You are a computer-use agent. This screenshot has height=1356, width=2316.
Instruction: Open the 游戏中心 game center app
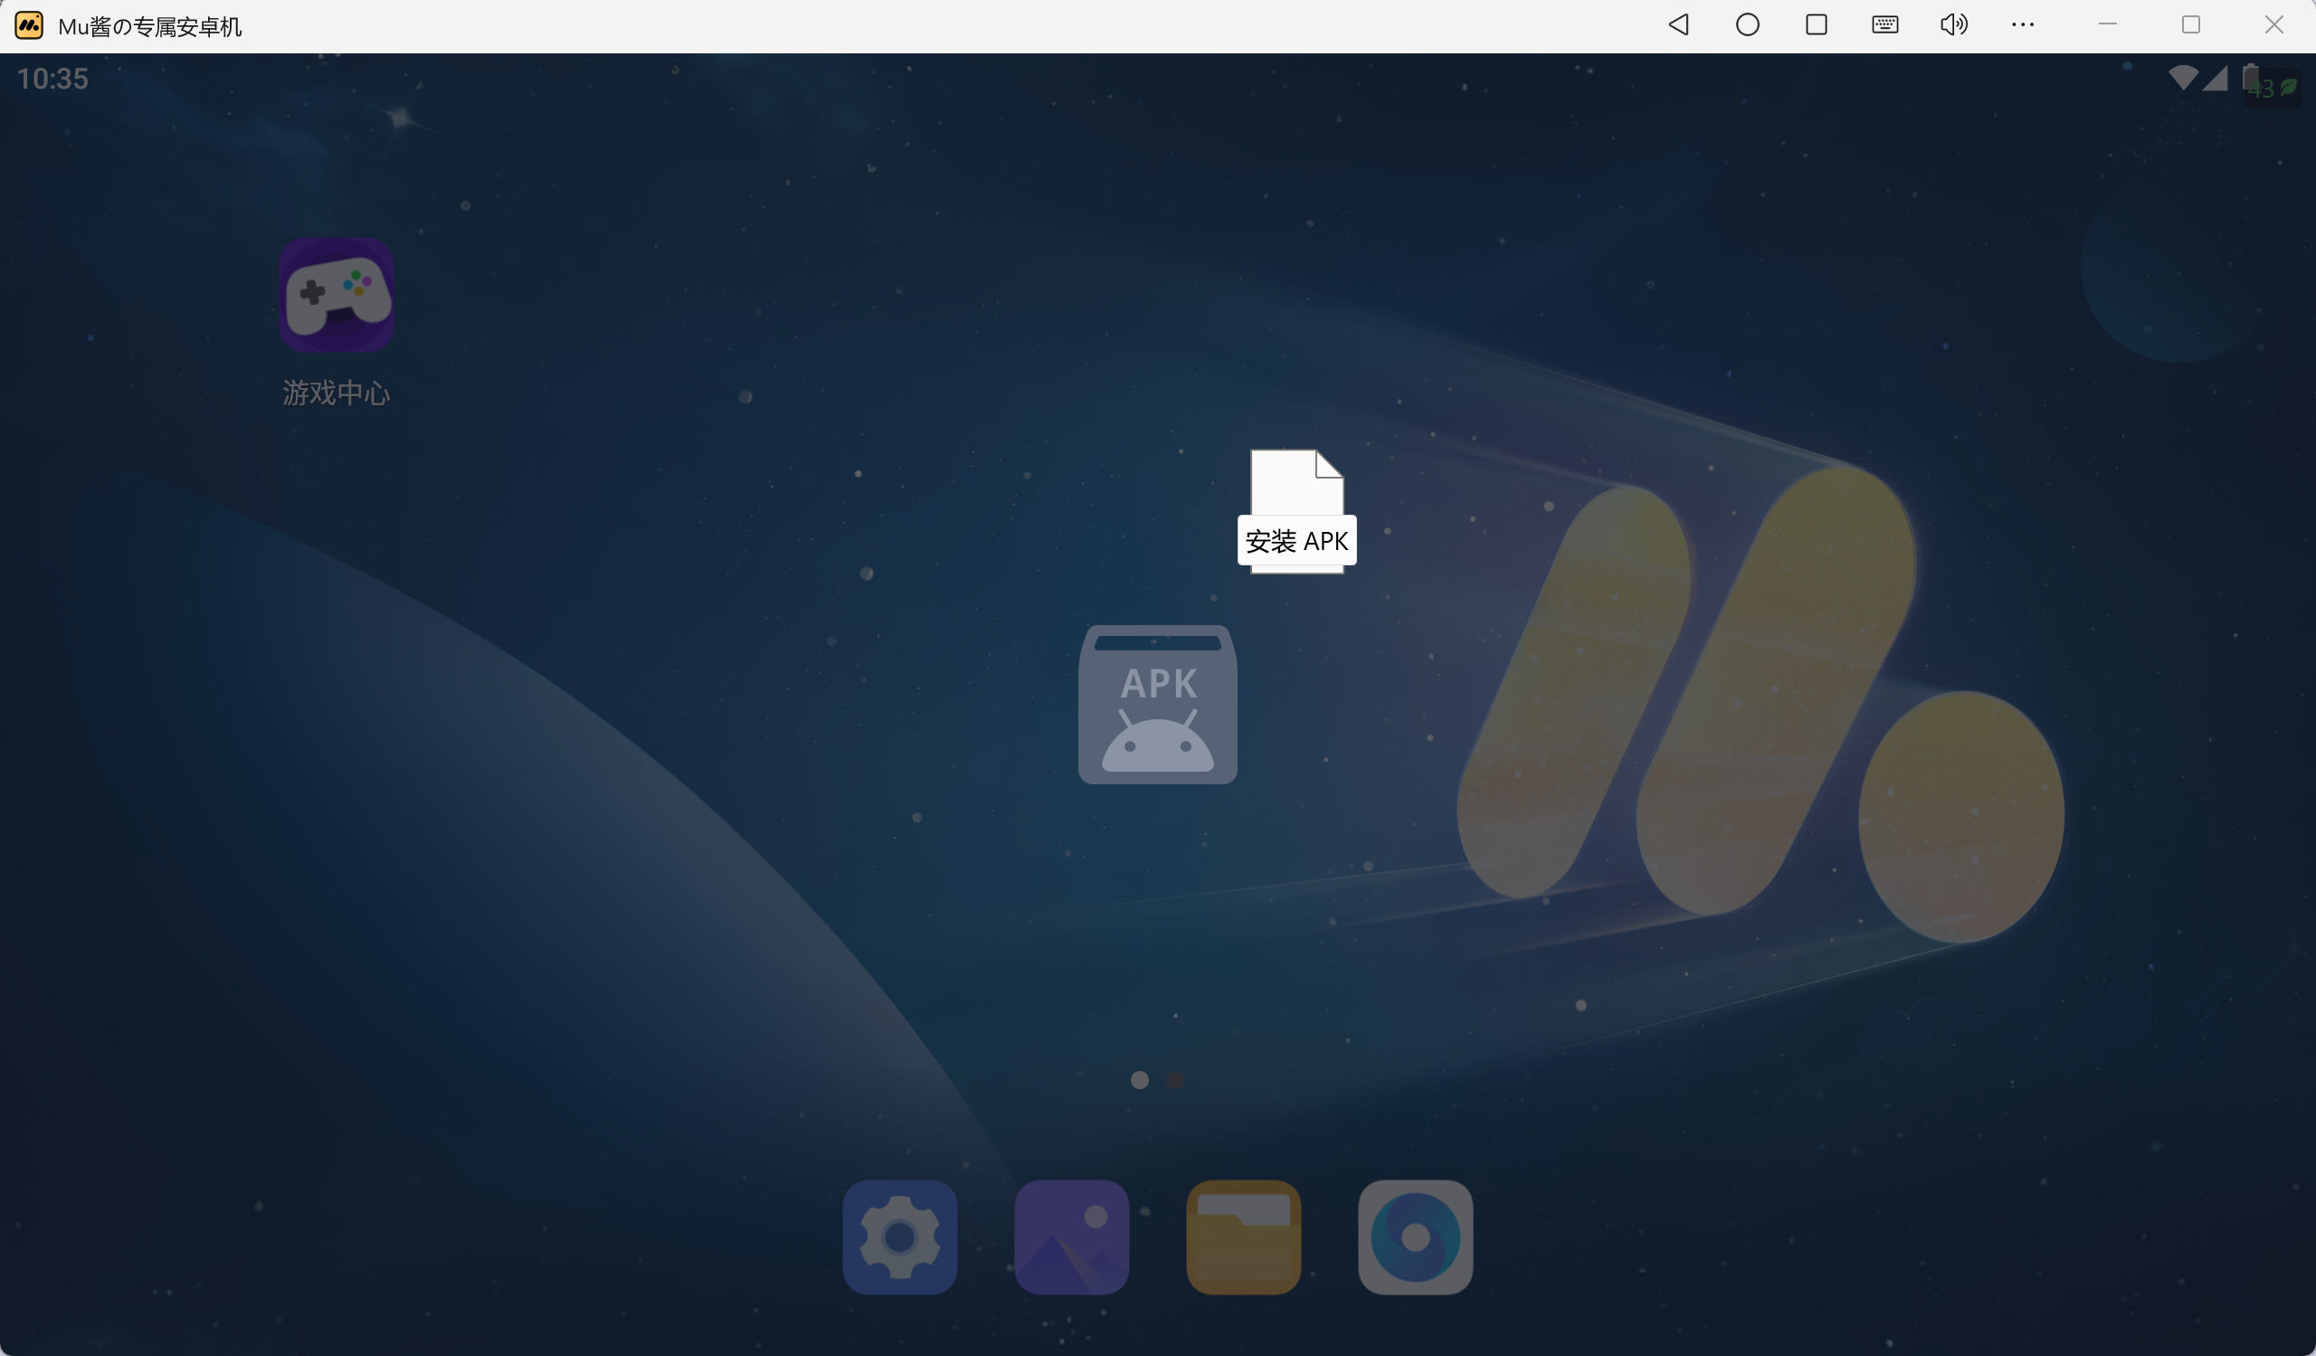click(x=337, y=296)
